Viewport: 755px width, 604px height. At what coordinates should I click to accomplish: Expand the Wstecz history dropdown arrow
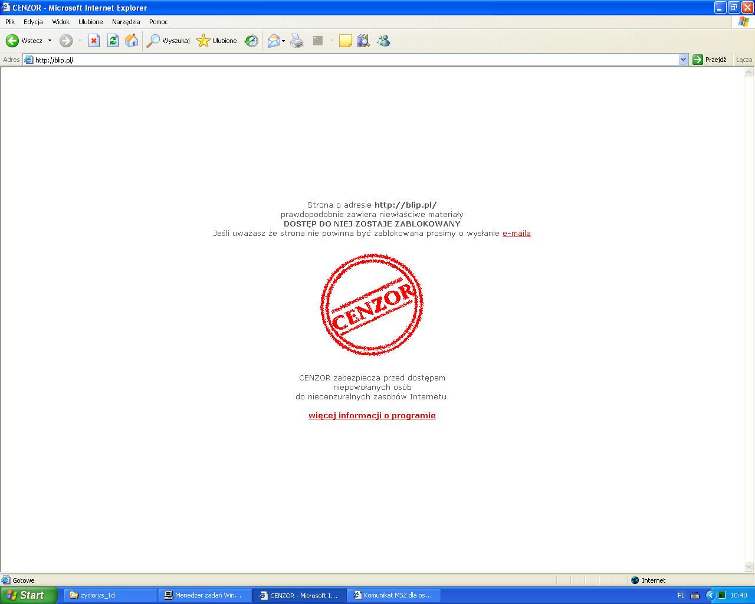tap(50, 41)
